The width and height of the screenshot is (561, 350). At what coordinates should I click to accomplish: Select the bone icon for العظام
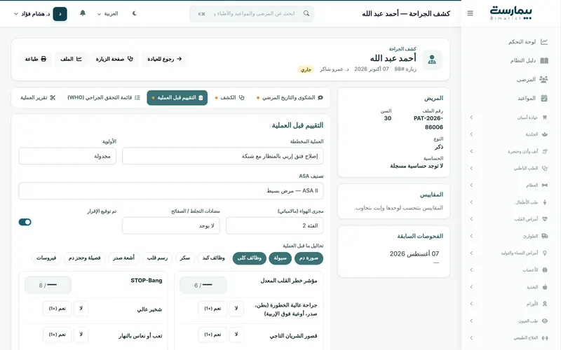(545, 185)
